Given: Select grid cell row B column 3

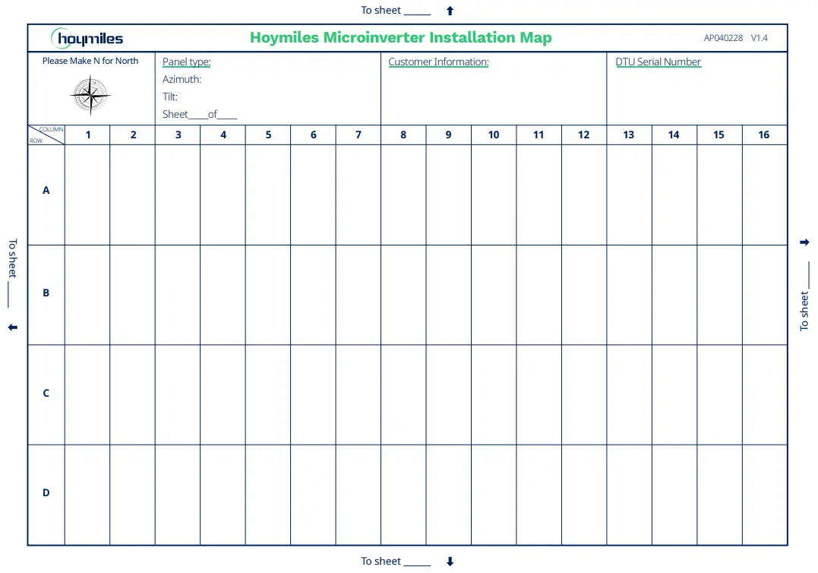Looking at the screenshot, I should pyautogui.click(x=178, y=295).
